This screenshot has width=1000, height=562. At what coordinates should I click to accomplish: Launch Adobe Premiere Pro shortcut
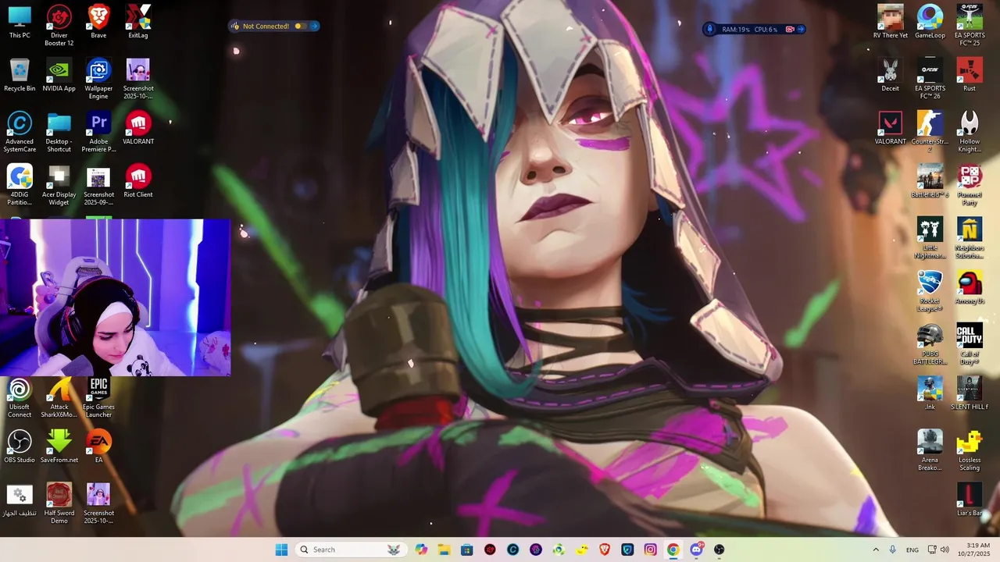pos(98,132)
